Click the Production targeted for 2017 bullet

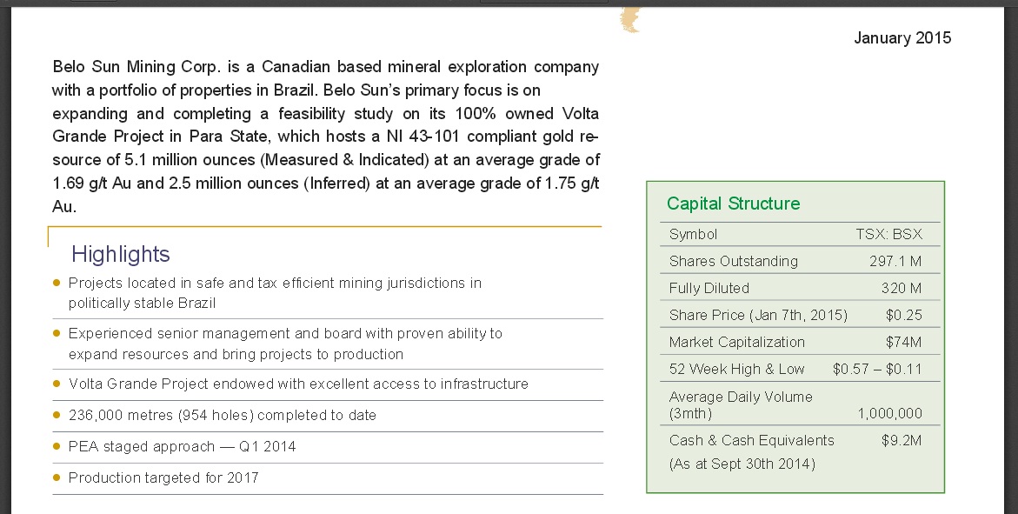pos(163,478)
